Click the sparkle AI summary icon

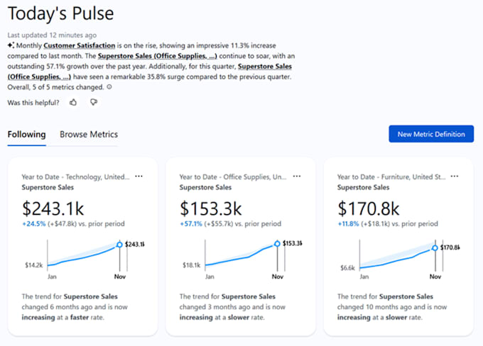point(11,45)
